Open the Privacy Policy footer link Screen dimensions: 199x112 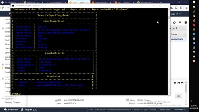(x=165, y=110)
